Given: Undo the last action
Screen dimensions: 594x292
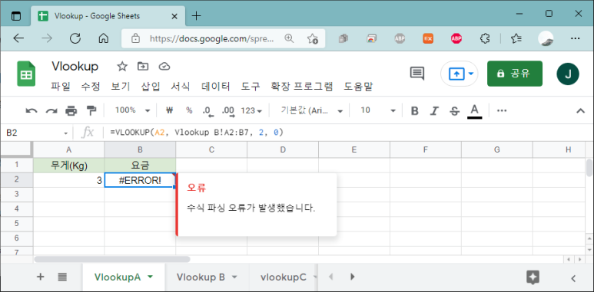Looking at the screenshot, I should (31, 110).
